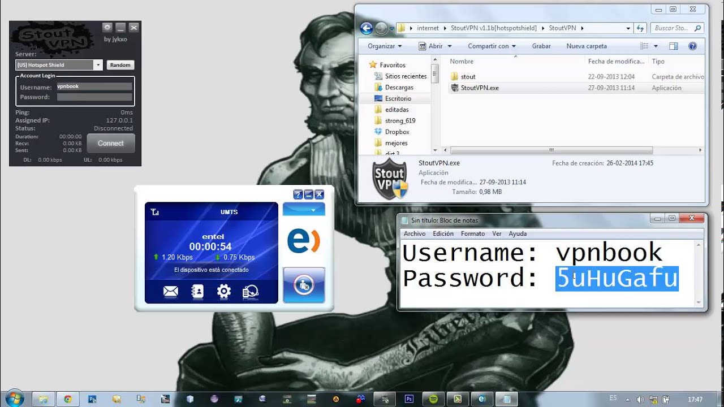Screen dimensions: 724x407
Task: Open StoutVPN settings gear icon
Action: click(x=107, y=27)
